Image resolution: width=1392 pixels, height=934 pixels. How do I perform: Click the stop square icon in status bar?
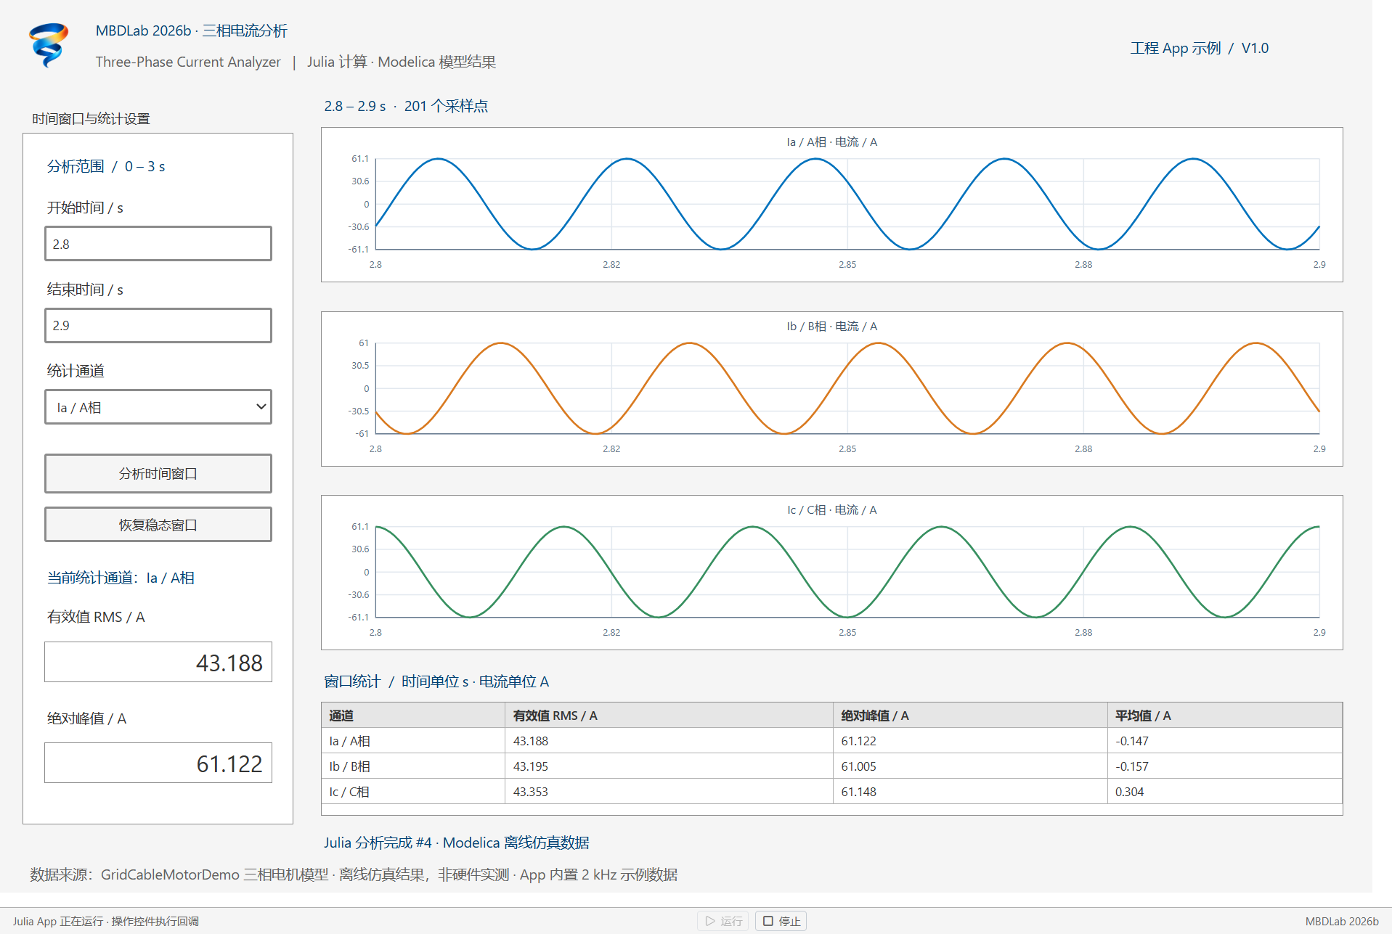click(x=768, y=921)
